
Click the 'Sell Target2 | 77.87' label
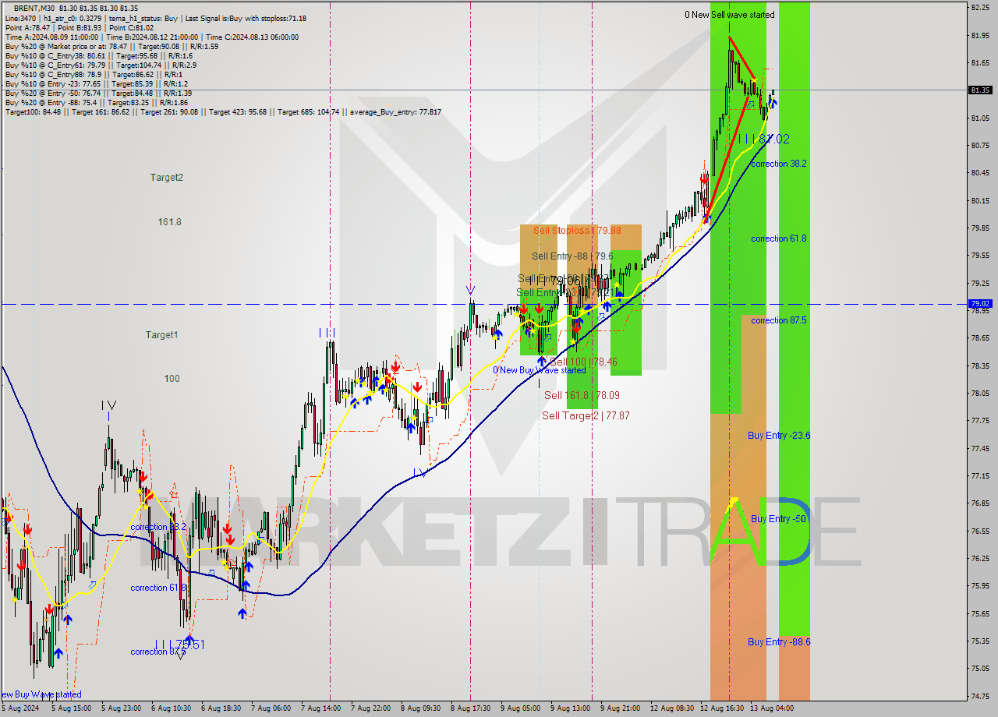click(586, 416)
